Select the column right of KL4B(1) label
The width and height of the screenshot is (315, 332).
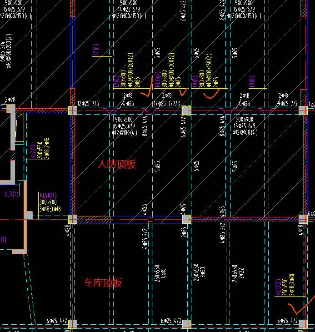73,219
